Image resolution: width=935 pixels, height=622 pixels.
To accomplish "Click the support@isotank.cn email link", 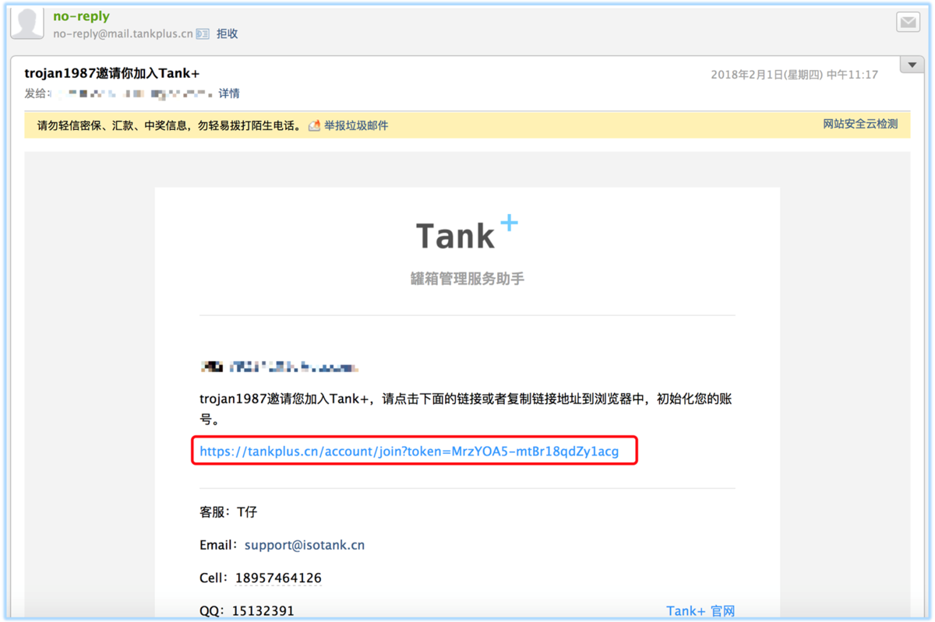I will pyautogui.click(x=305, y=545).
